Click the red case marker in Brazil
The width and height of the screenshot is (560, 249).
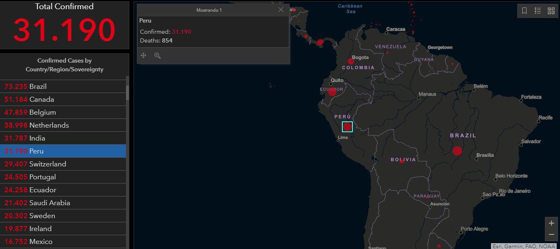457,151
